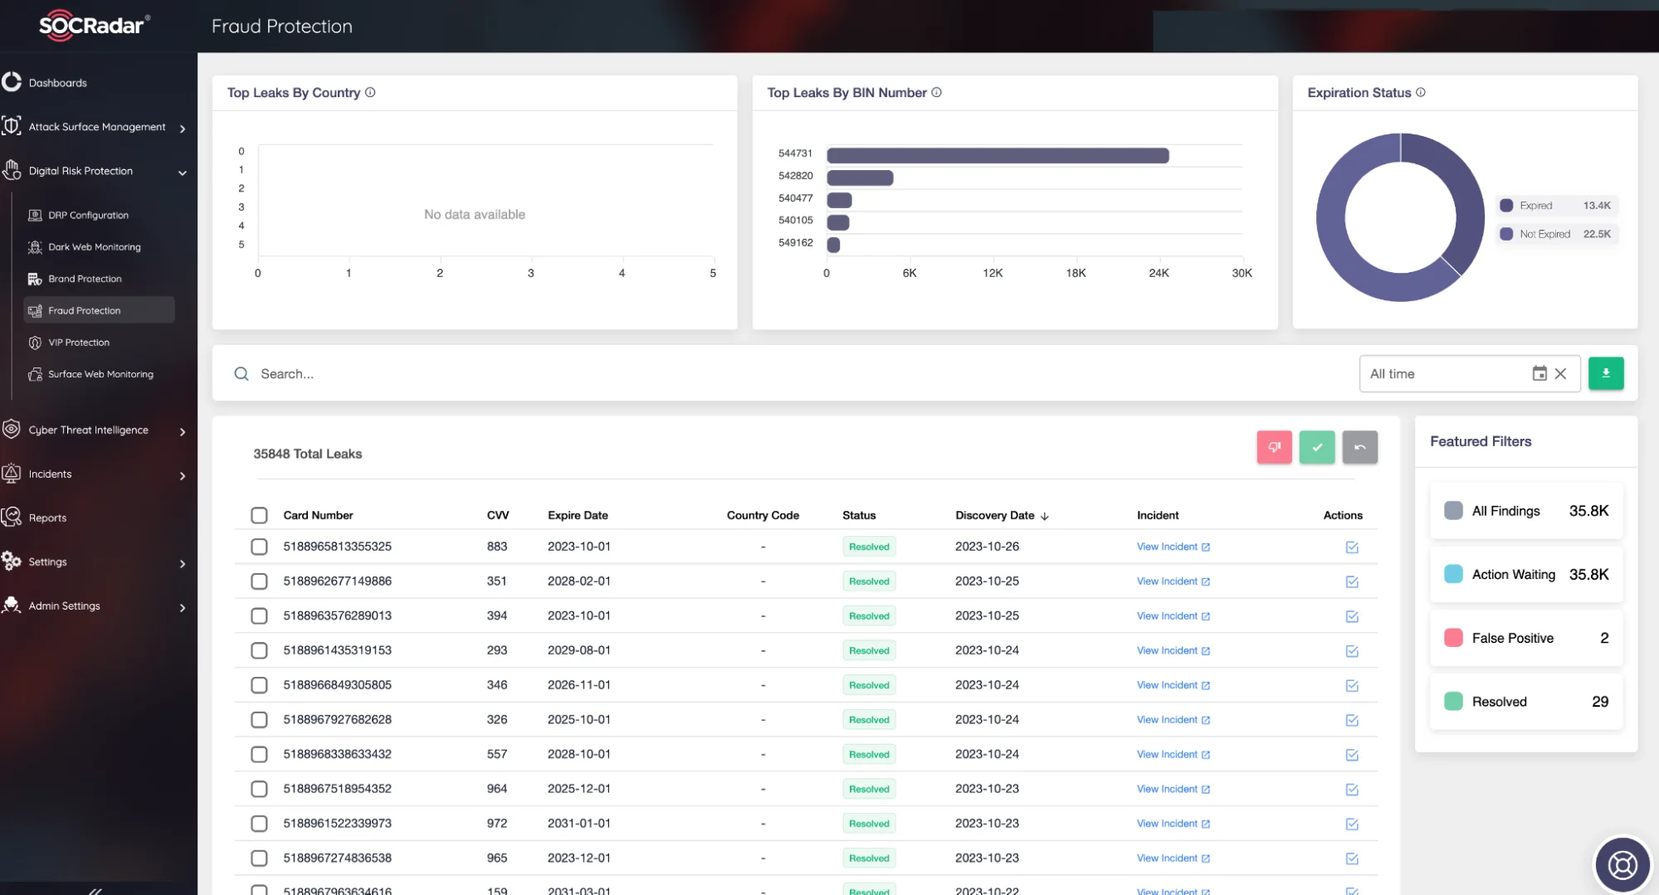This screenshot has height=895, width=1659.
Task: Open VIP Protection page
Action: (x=78, y=342)
